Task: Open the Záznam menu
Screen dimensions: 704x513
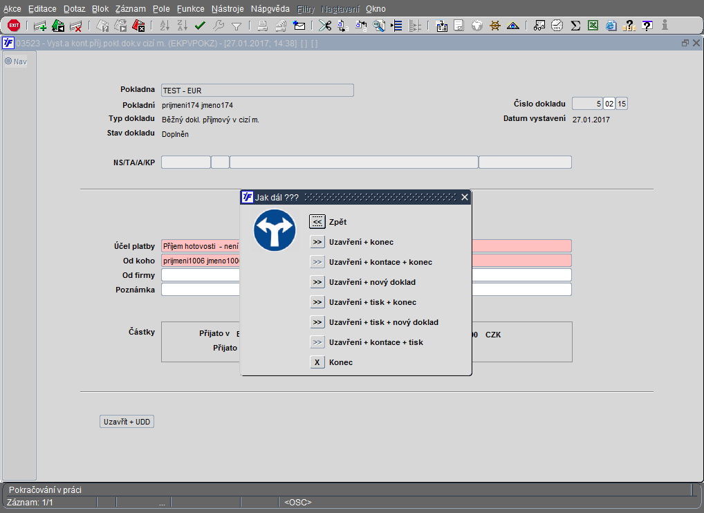Action: coord(130,9)
